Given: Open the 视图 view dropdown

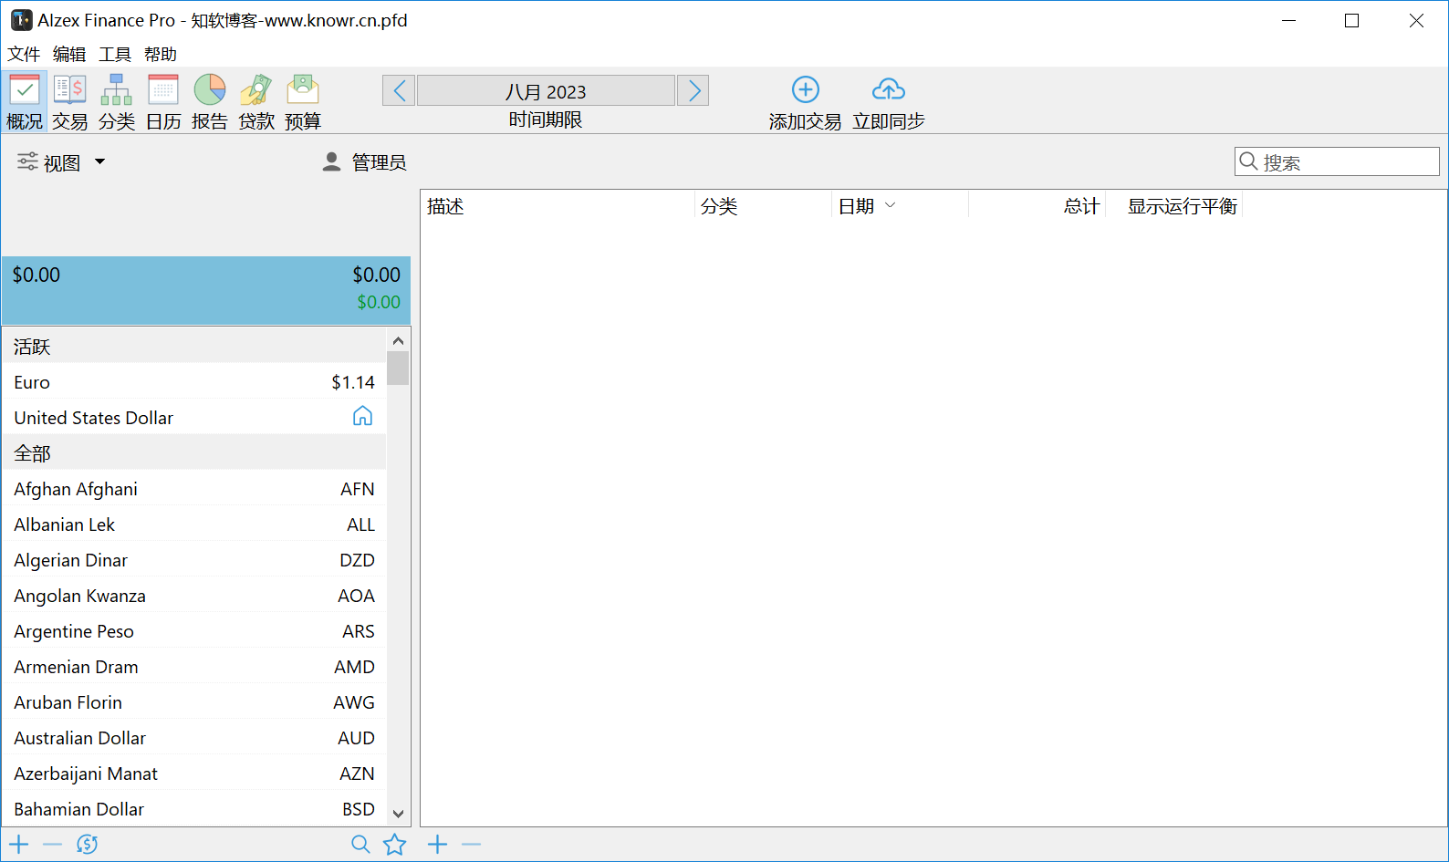Looking at the screenshot, I should click(x=61, y=162).
